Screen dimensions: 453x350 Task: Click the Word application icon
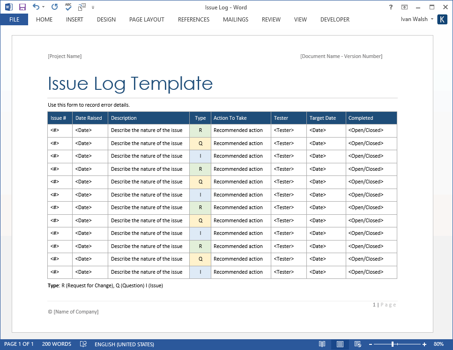click(9, 7)
